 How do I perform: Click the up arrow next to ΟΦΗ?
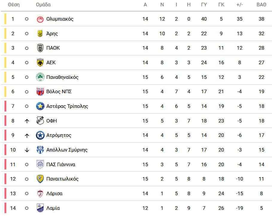point(27,121)
